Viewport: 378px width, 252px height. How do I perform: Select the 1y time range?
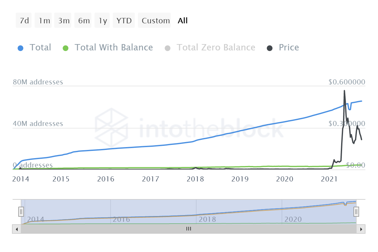click(102, 21)
